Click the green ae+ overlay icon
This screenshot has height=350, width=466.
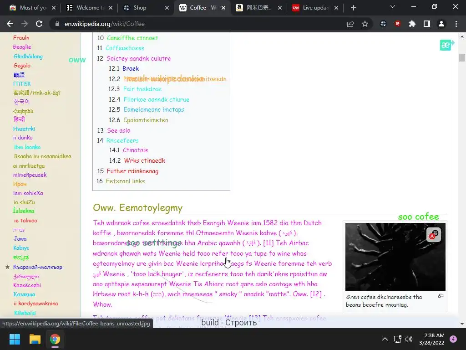[x=447, y=45]
